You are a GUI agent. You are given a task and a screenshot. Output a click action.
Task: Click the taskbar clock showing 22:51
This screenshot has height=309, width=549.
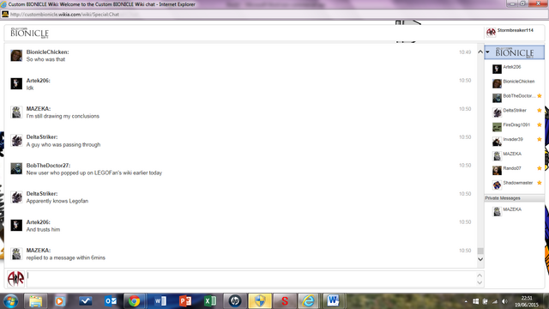tap(527, 301)
